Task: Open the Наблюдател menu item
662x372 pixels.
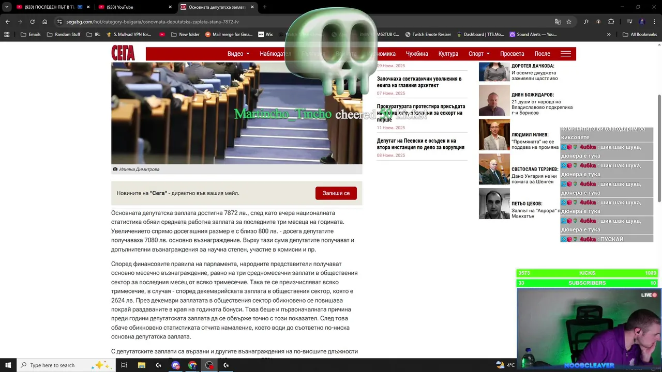Action: coord(275,54)
